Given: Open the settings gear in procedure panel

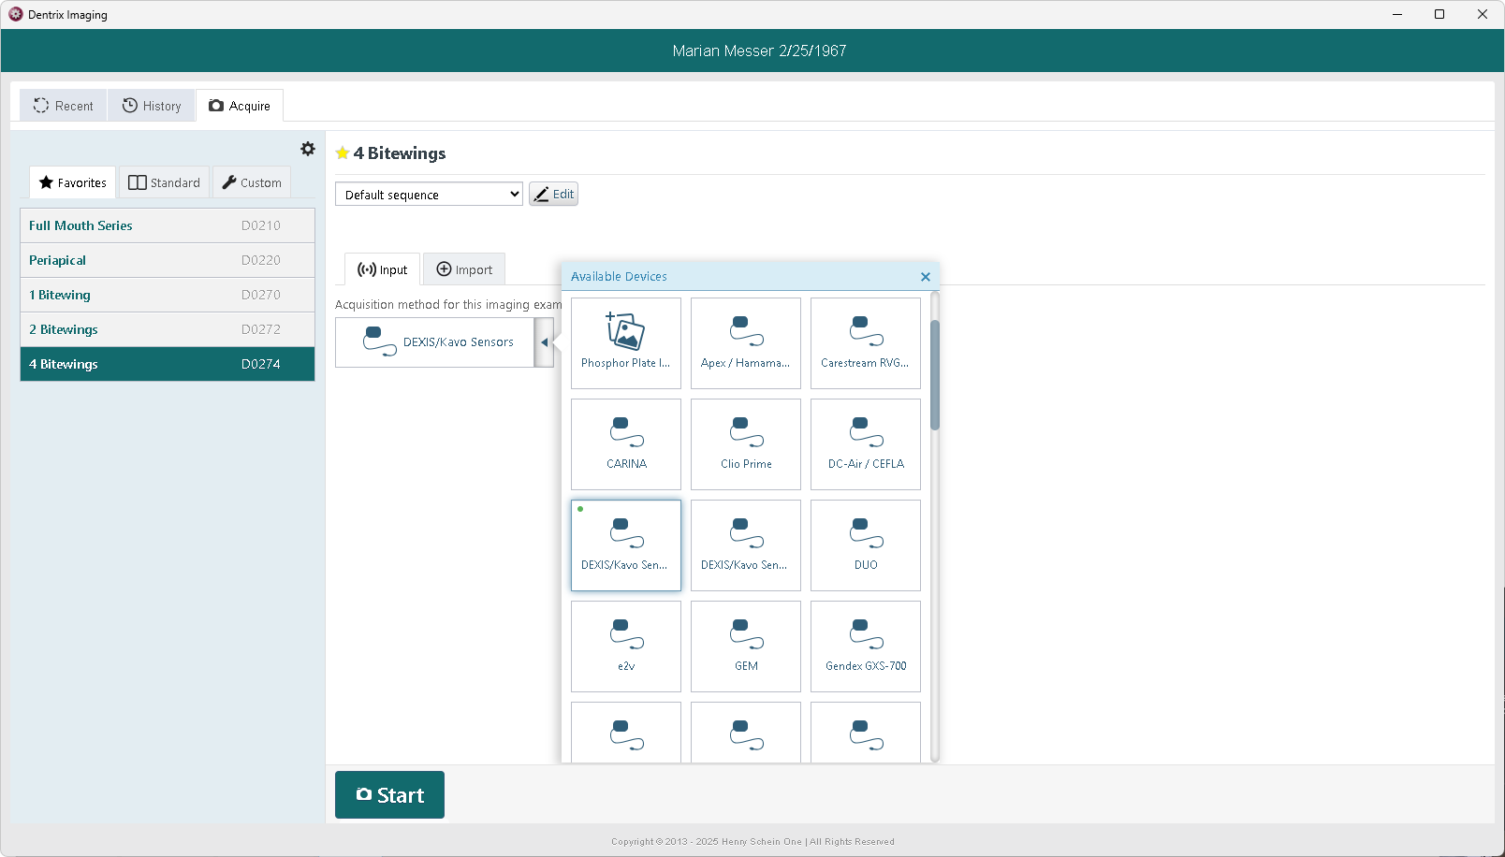Looking at the screenshot, I should 308,149.
